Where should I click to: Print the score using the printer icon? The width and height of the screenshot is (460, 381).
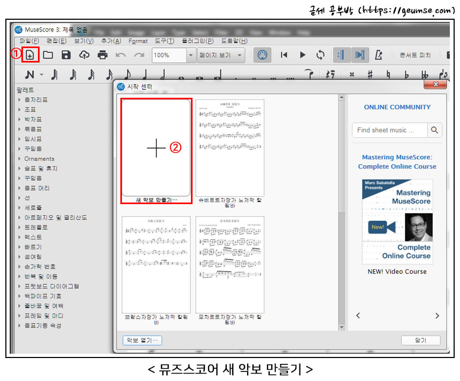click(x=102, y=55)
